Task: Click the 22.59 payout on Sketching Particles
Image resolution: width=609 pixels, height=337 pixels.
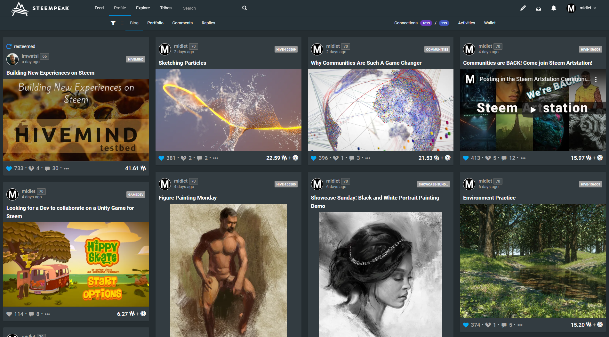Action: (x=273, y=158)
